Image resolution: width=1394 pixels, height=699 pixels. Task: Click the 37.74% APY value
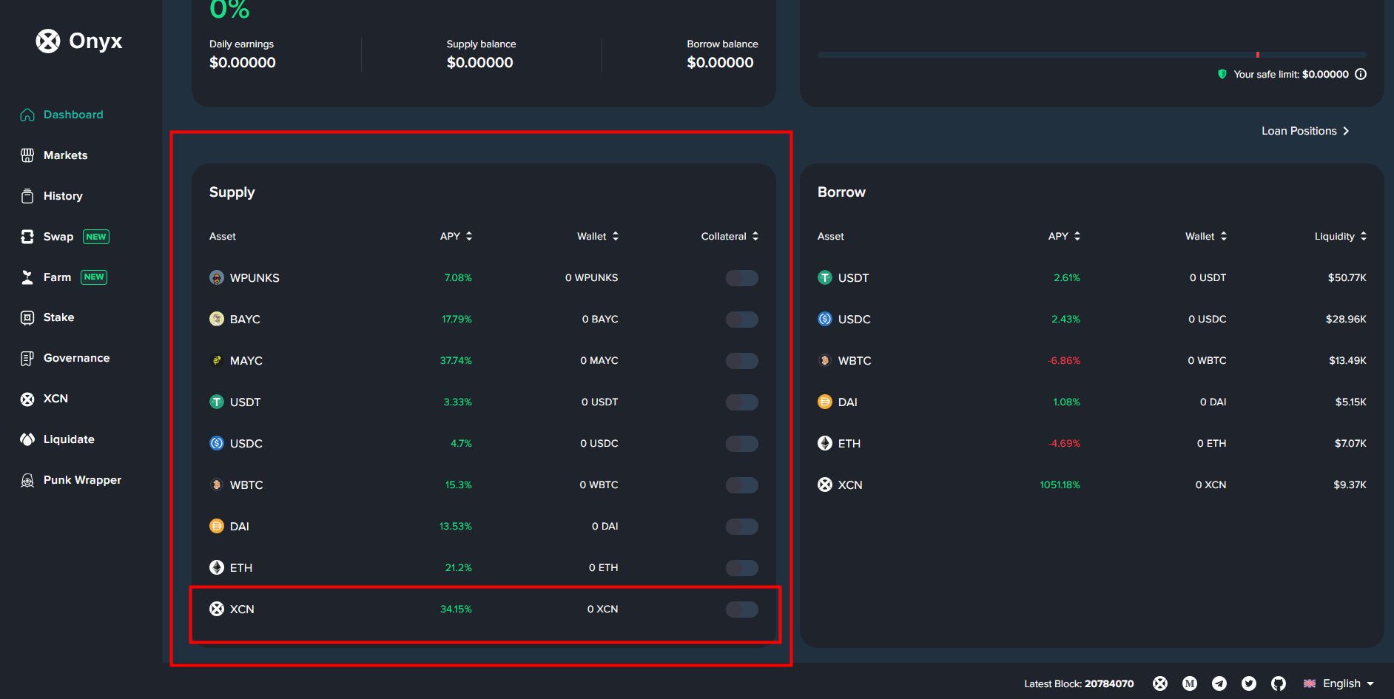(456, 361)
